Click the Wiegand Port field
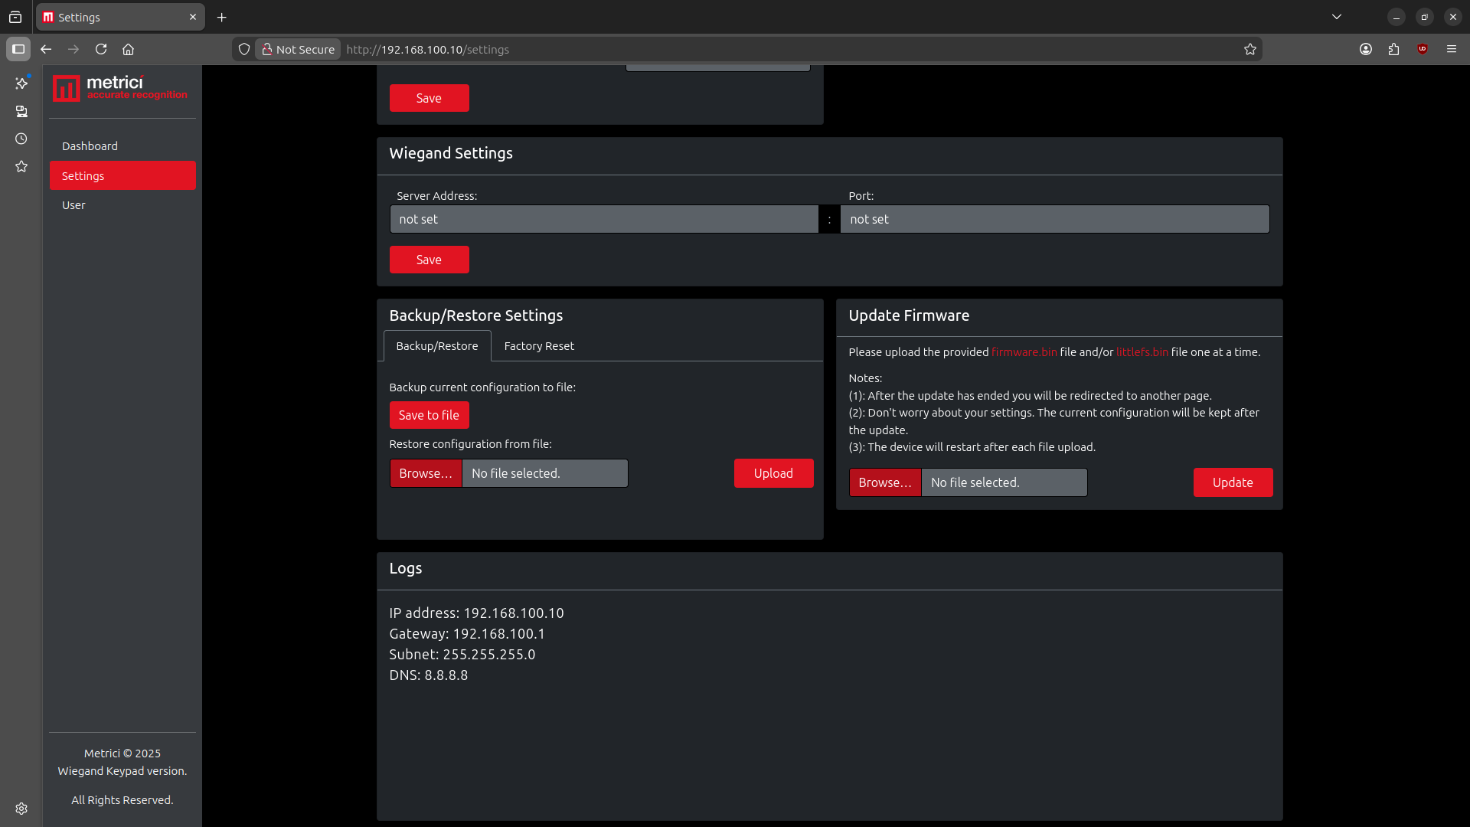The image size is (1470, 827). (x=1055, y=219)
